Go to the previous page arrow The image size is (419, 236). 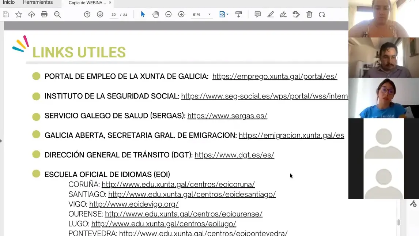coord(87,14)
